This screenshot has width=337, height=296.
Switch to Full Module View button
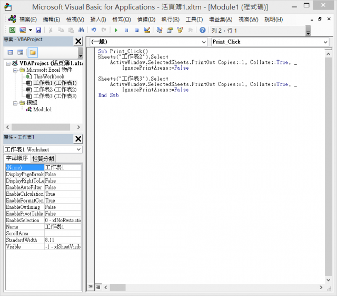click(x=98, y=287)
